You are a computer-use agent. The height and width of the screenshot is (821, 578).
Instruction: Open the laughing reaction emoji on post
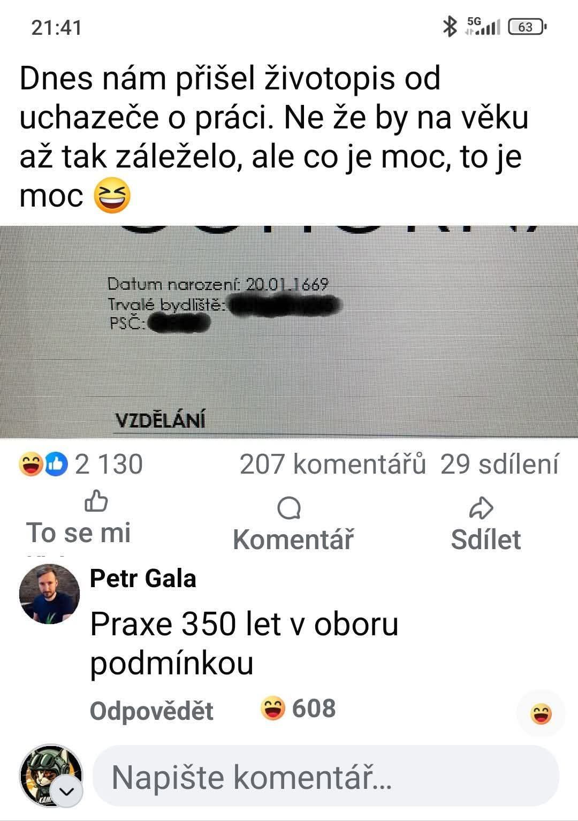31,464
